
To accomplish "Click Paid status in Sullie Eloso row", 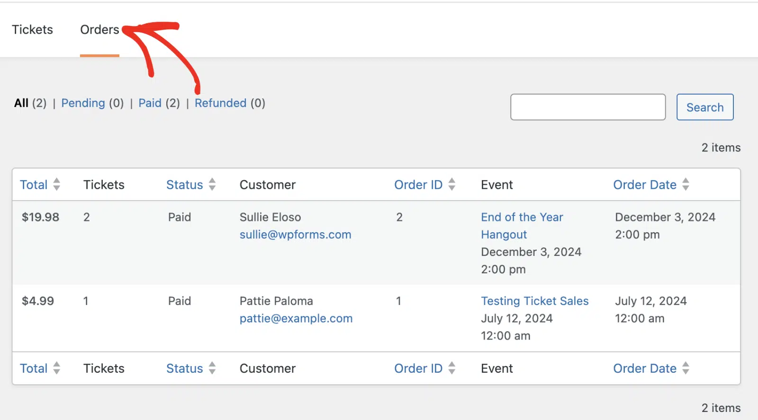I will click(180, 217).
